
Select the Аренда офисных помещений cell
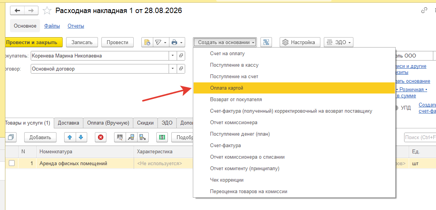pyautogui.click(x=85, y=163)
